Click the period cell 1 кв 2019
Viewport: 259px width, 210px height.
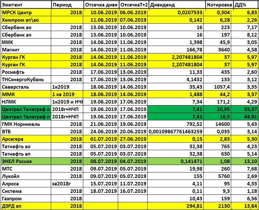tap(67, 94)
